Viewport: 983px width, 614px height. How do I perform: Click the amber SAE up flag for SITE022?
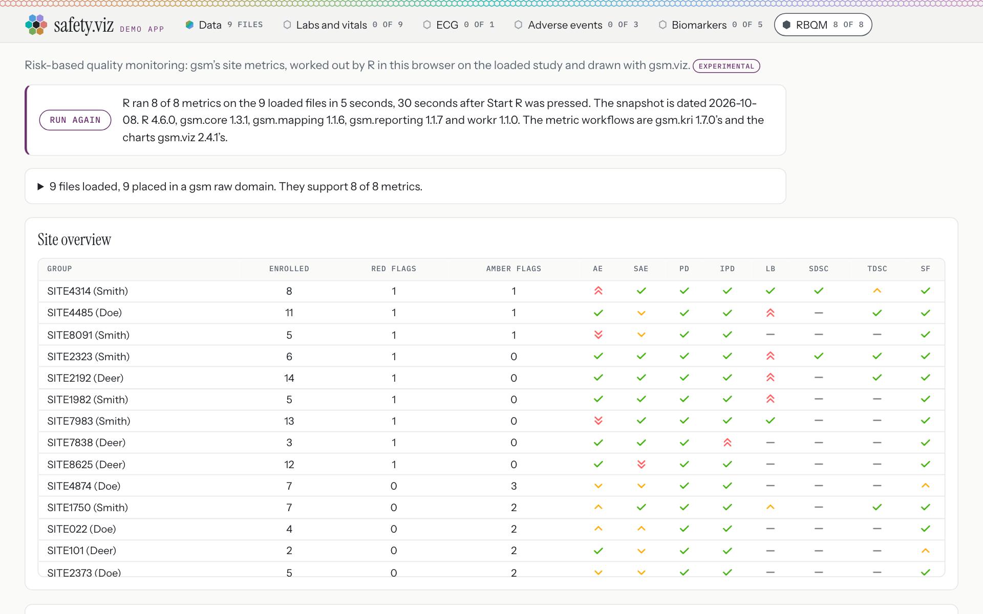click(x=641, y=529)
